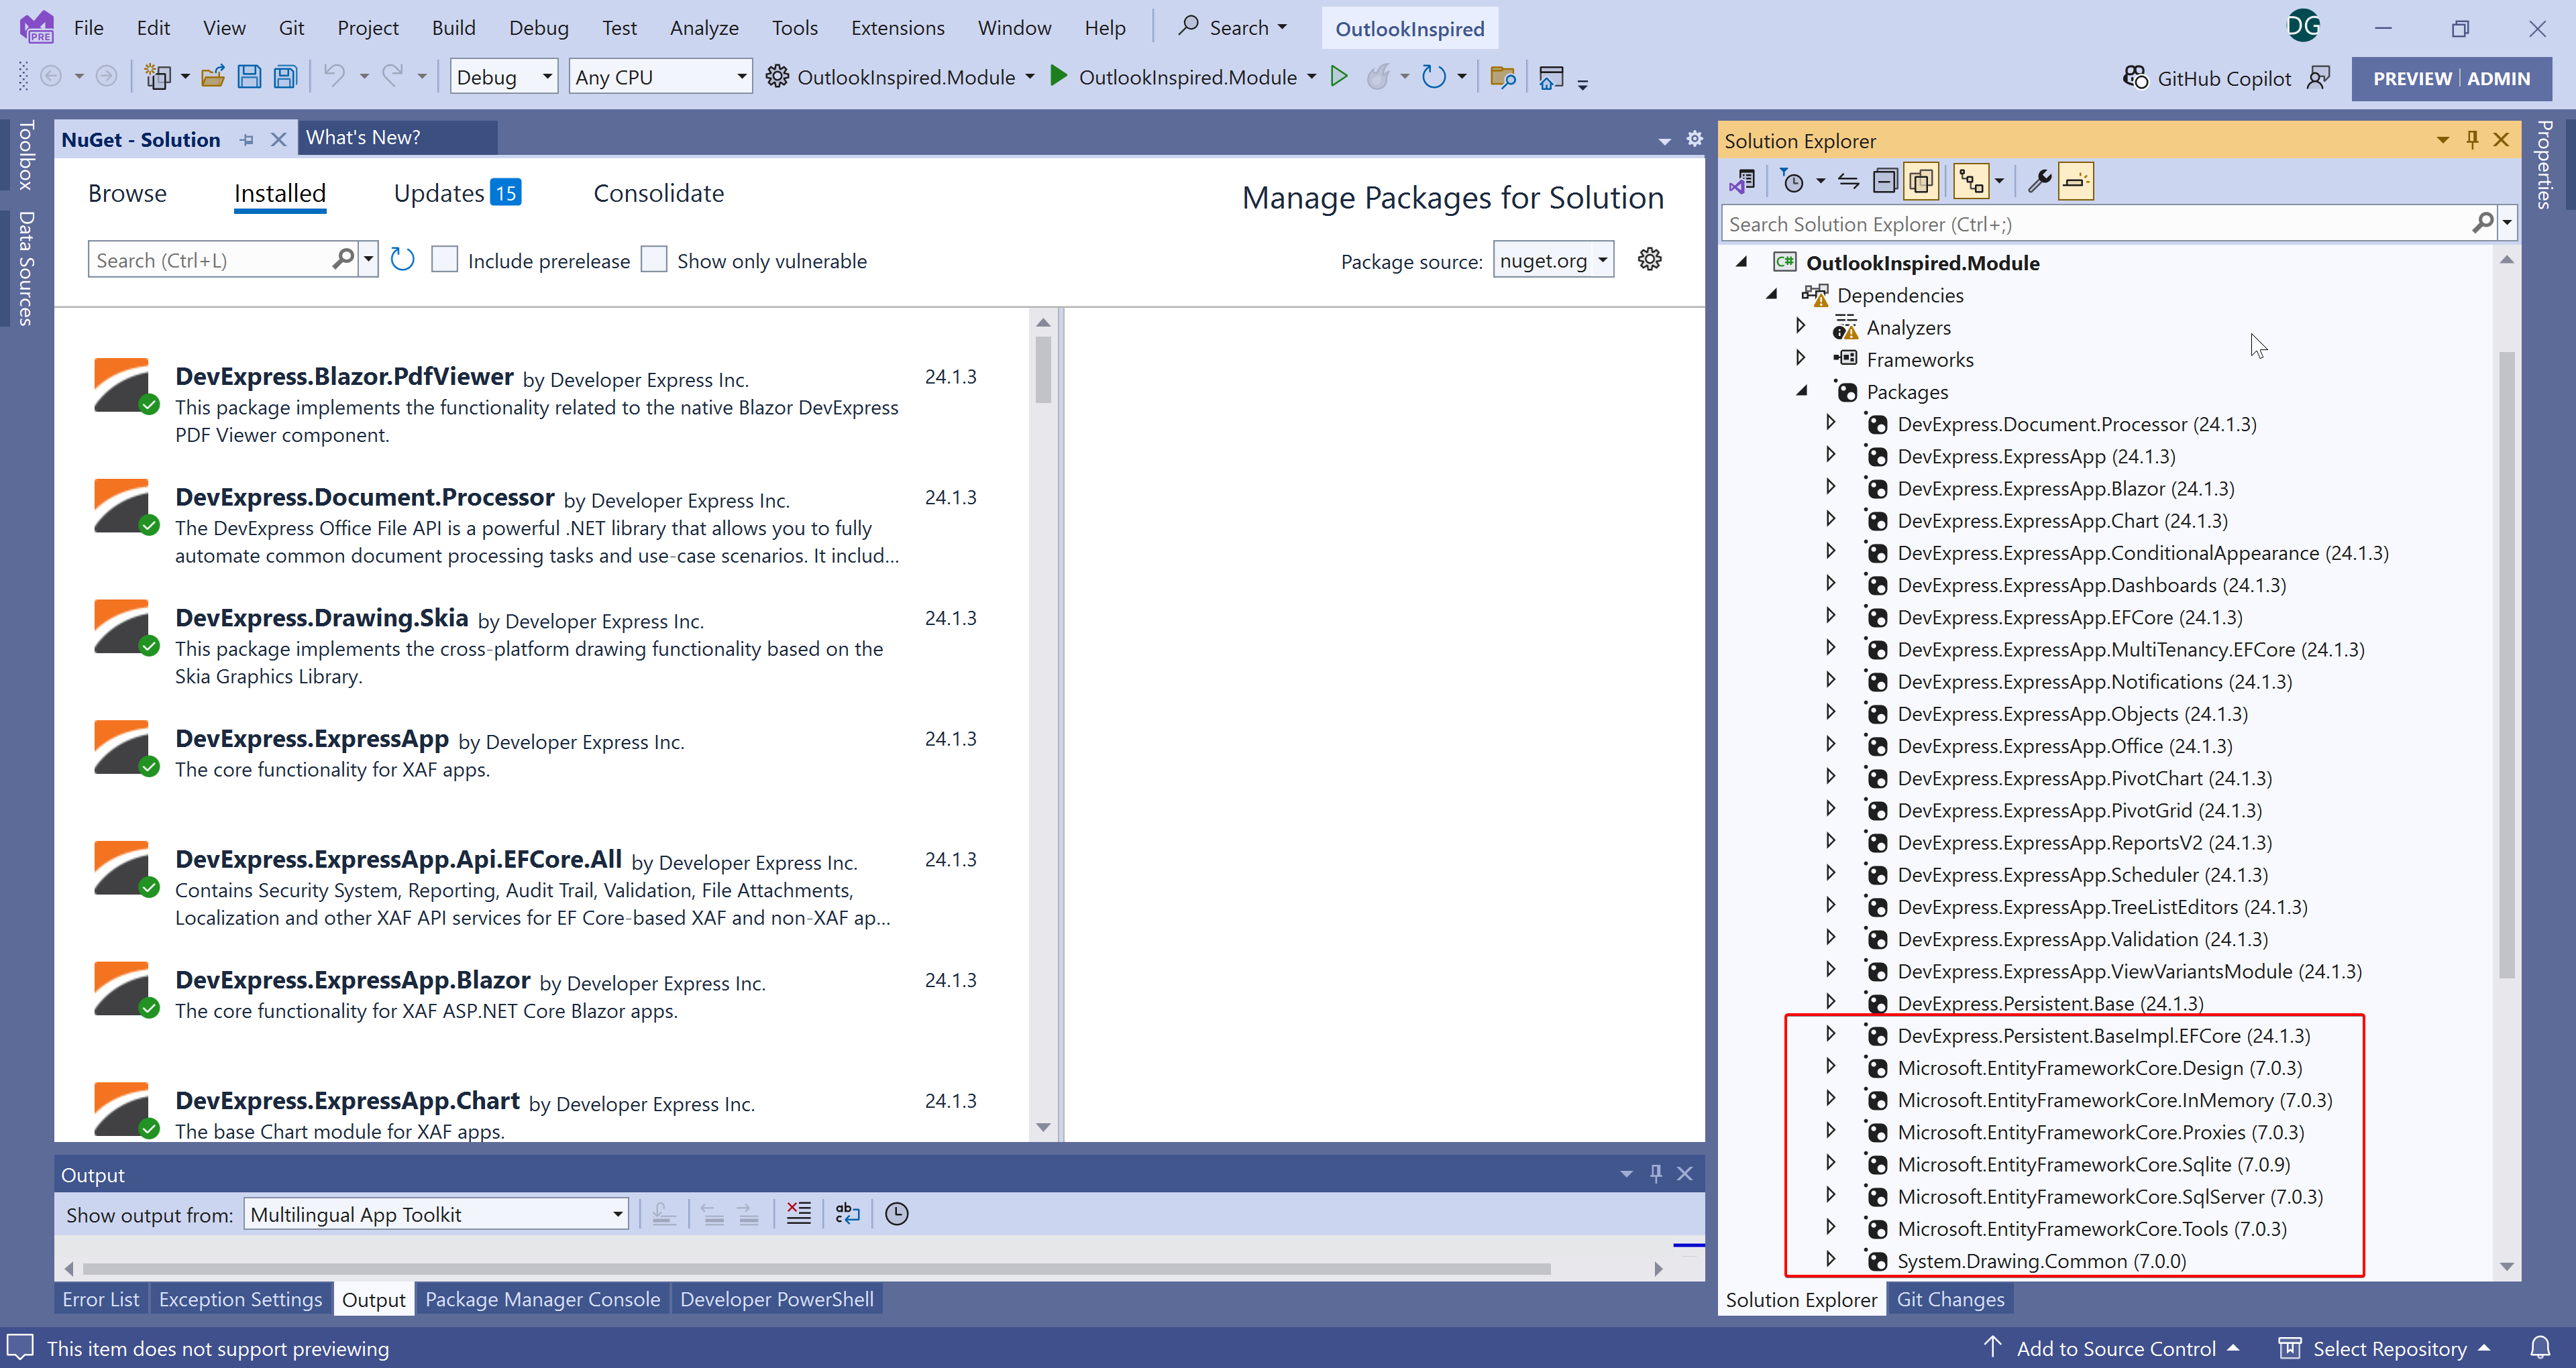Start Without Debugging outline play icon
The width and height of the screenshot is (2576, 1368).
[x=1339, y=76]
